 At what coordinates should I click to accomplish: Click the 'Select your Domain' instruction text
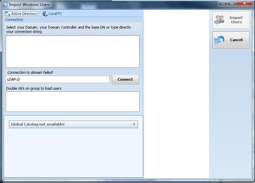coord(69,29)
